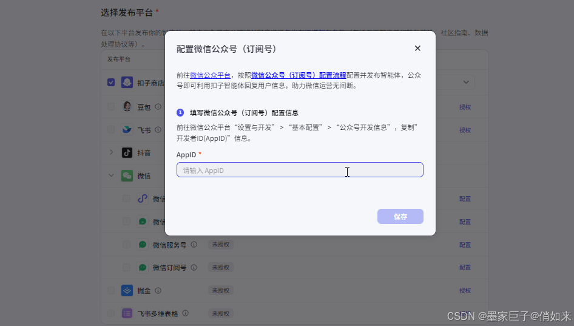
Task: Click 授权 in the 飞书 row
Action: [x=465, y=130]
